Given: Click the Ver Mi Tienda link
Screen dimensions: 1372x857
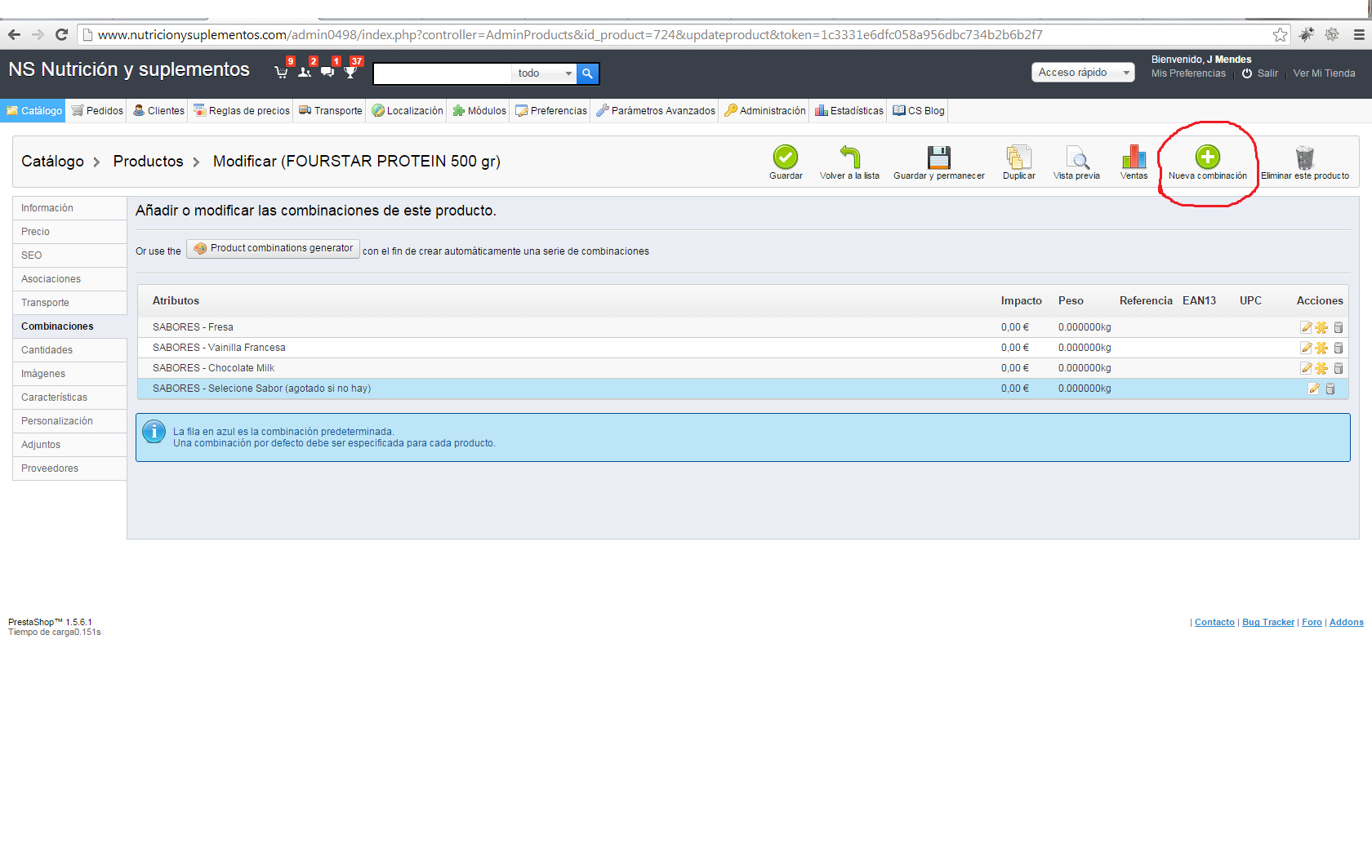Looking at the screenshot, I should click(1324, 73).
